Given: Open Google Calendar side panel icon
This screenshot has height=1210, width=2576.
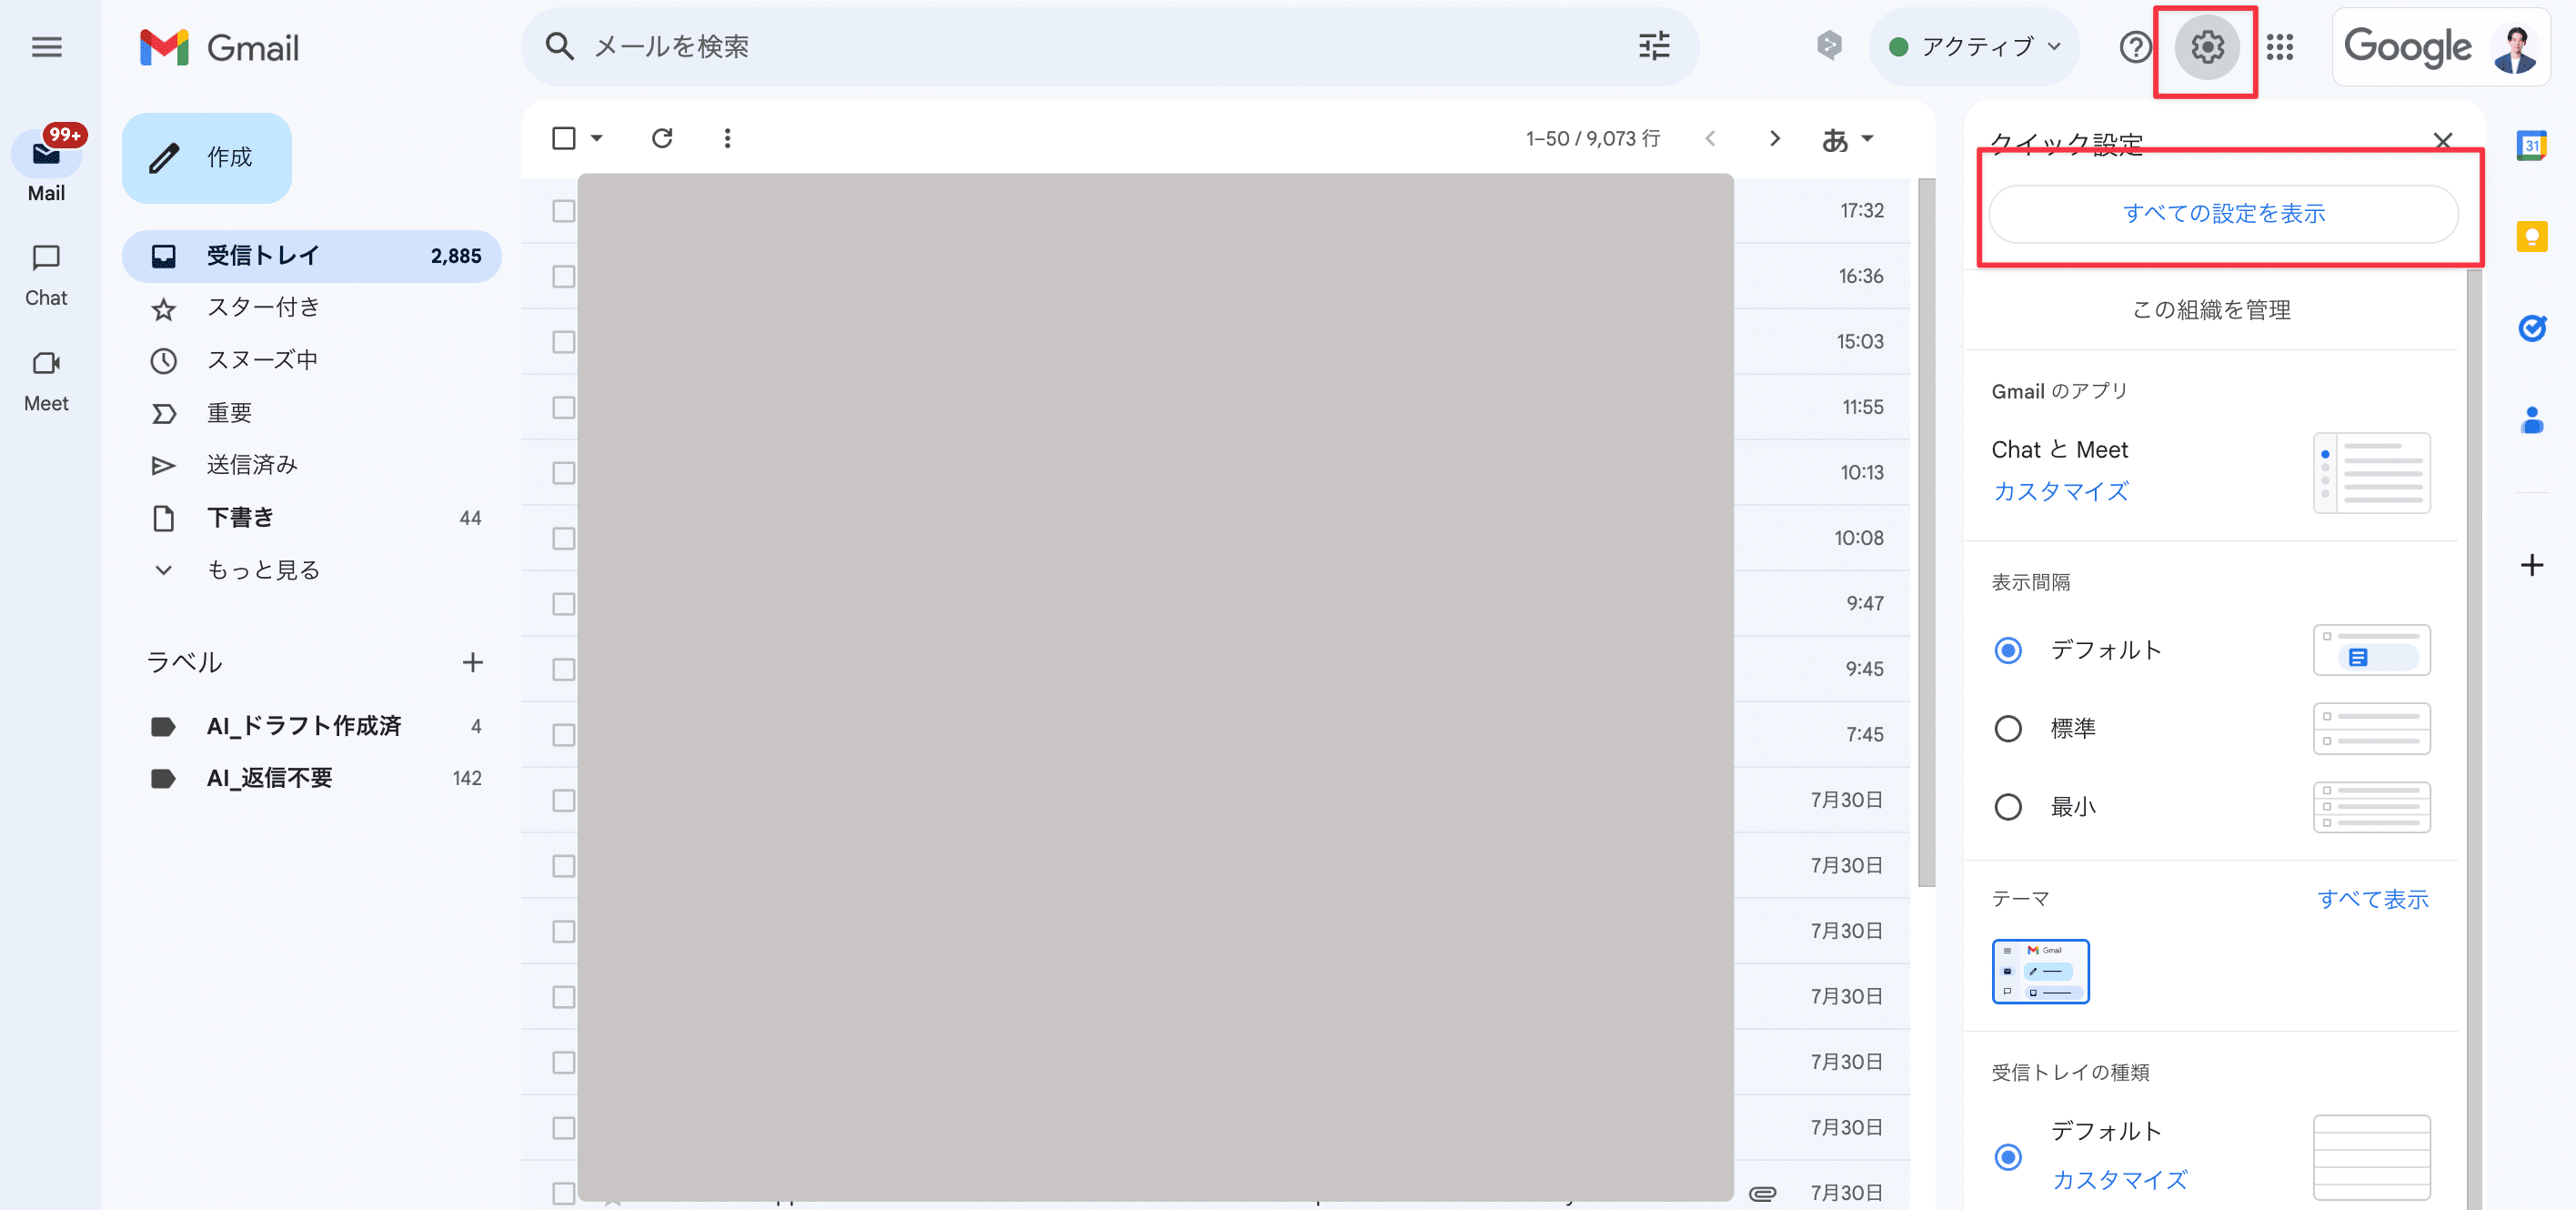Looking at the screenshot, I should click(2531, 146).
